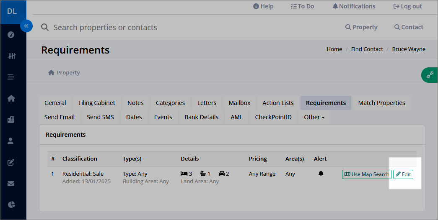Click the 'Type: Any' cell
Image resolution: width=438 pixels, height=220 pixels.
coord(135,174)
